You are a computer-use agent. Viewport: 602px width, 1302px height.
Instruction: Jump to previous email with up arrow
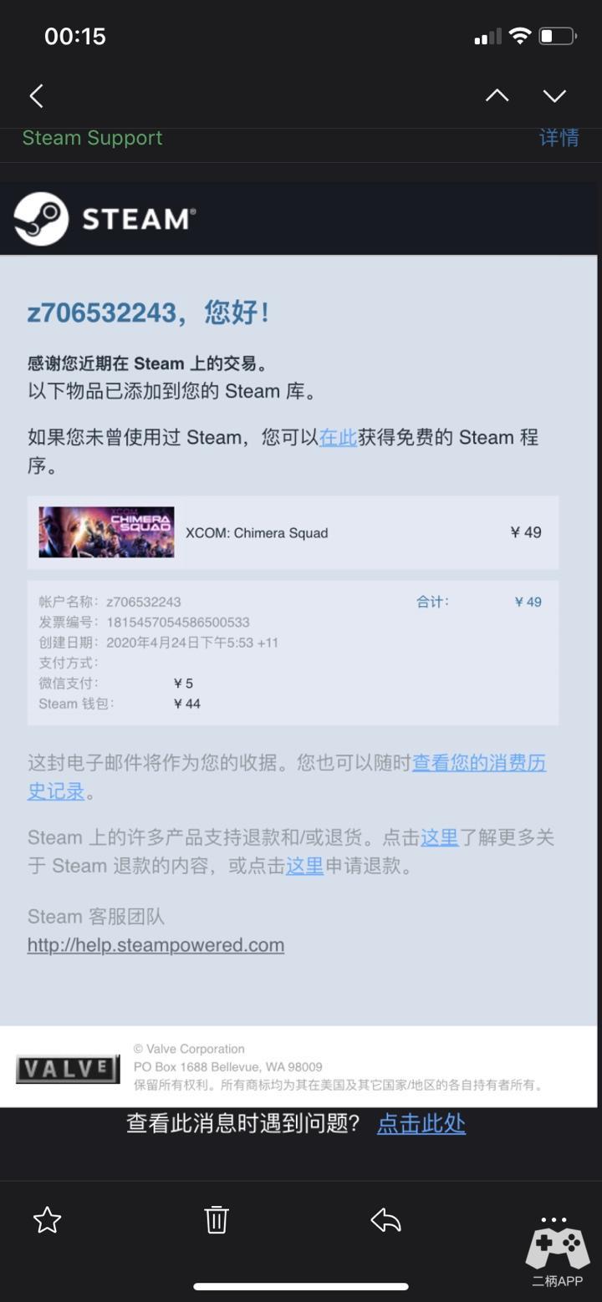(497, 95)
